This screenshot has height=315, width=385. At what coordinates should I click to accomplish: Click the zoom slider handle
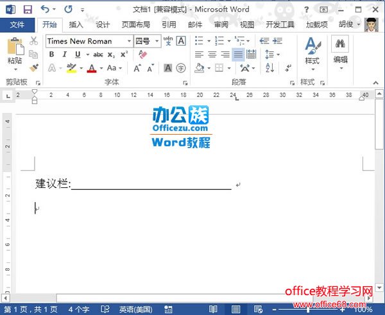tap(308, 309)
